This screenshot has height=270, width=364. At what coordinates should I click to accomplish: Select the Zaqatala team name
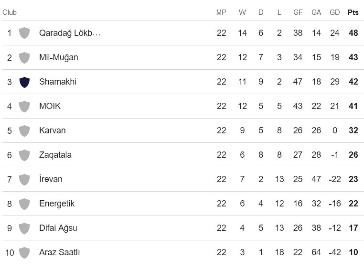55,155
